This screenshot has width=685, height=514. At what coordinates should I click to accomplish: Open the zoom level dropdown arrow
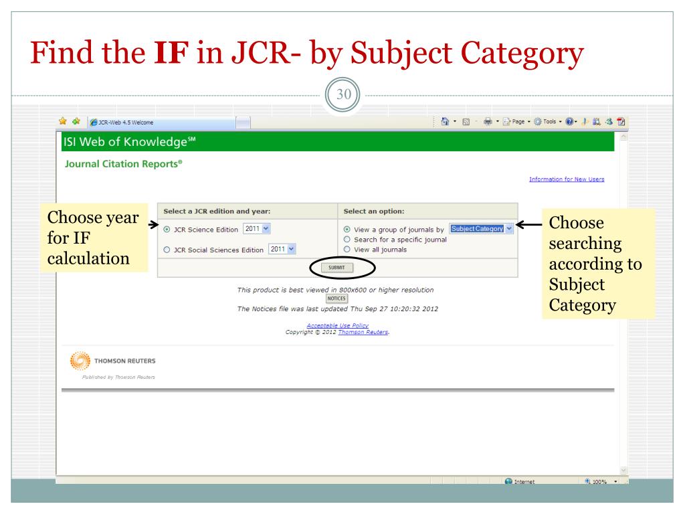615,481
